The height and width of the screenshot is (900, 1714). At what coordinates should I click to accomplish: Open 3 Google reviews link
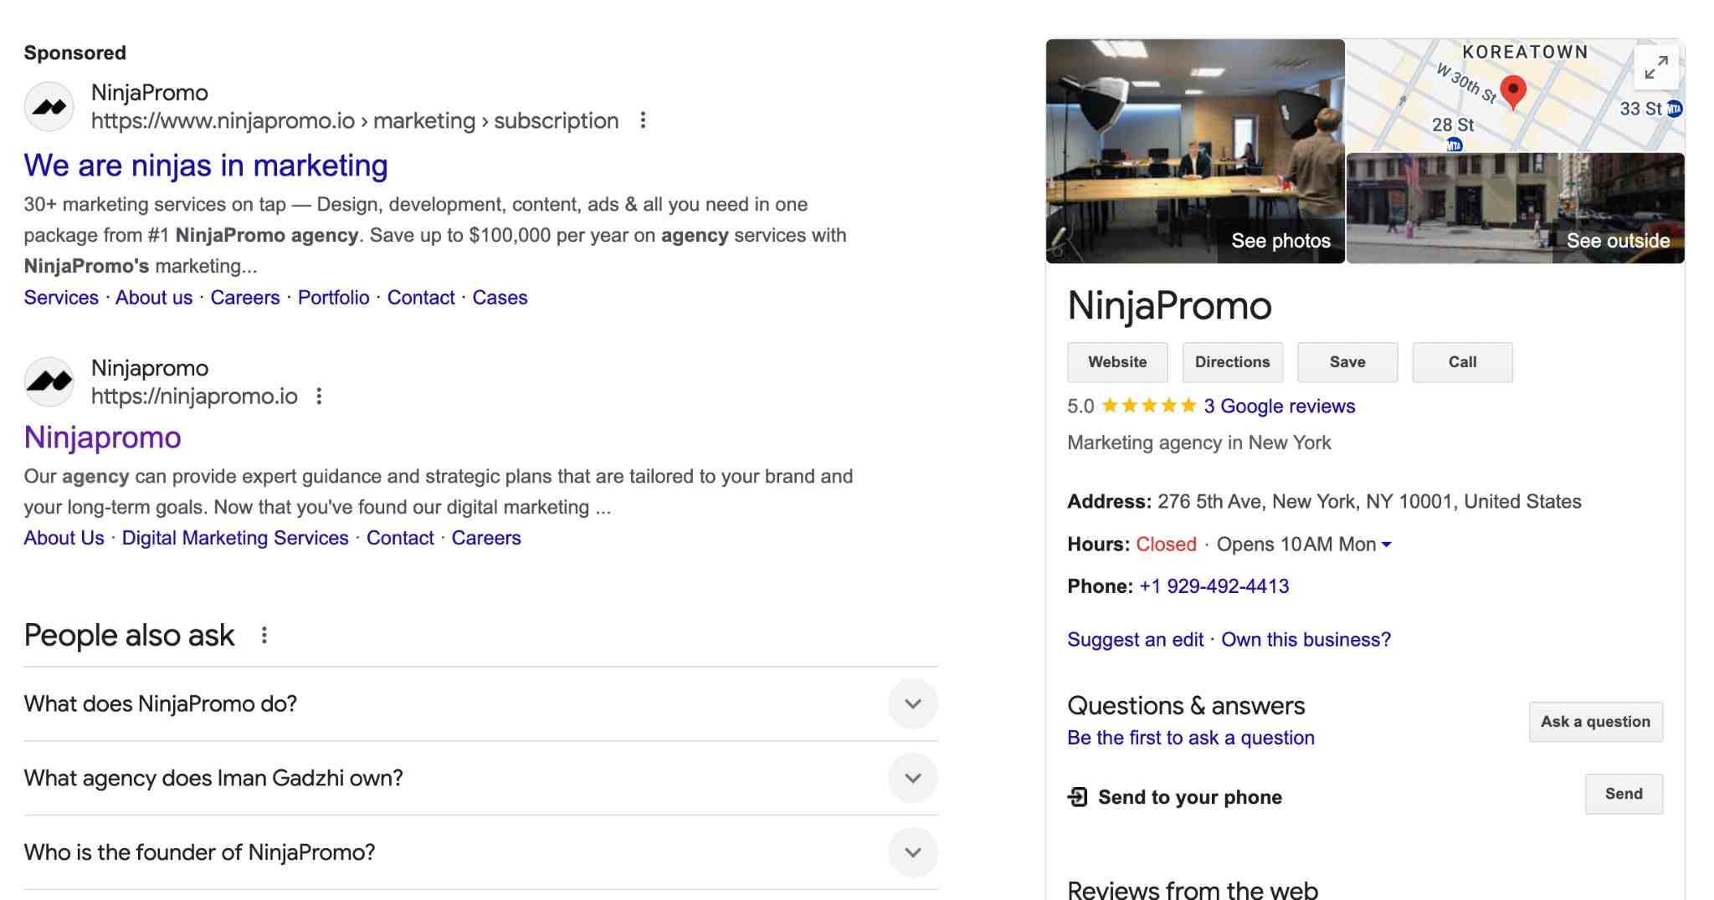coord(1280,407)
